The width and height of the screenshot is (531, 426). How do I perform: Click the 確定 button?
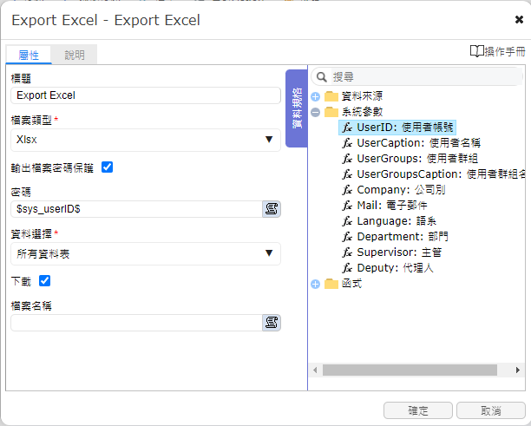418,410
